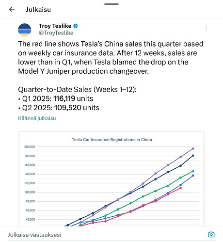Open Troy Teslike's profile avatar

click(x=24, y=30)
